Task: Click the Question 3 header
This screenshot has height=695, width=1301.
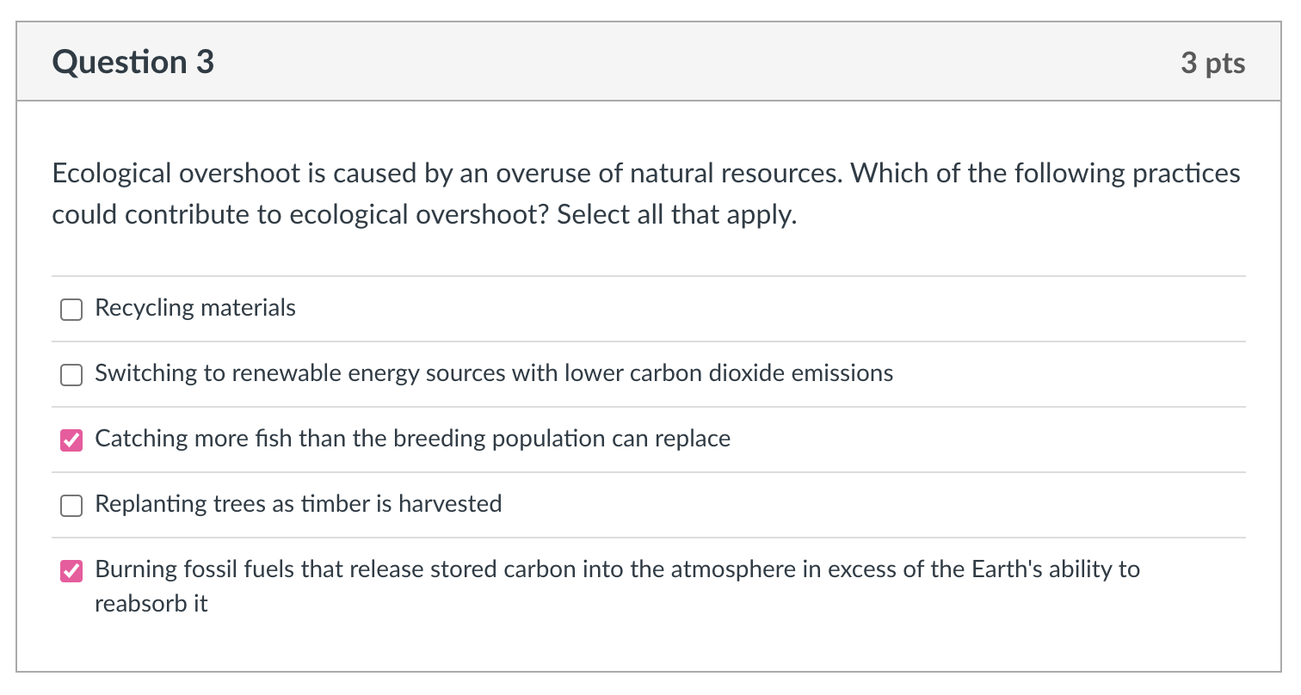Action: pyautogui.click(x=132, y=61)
